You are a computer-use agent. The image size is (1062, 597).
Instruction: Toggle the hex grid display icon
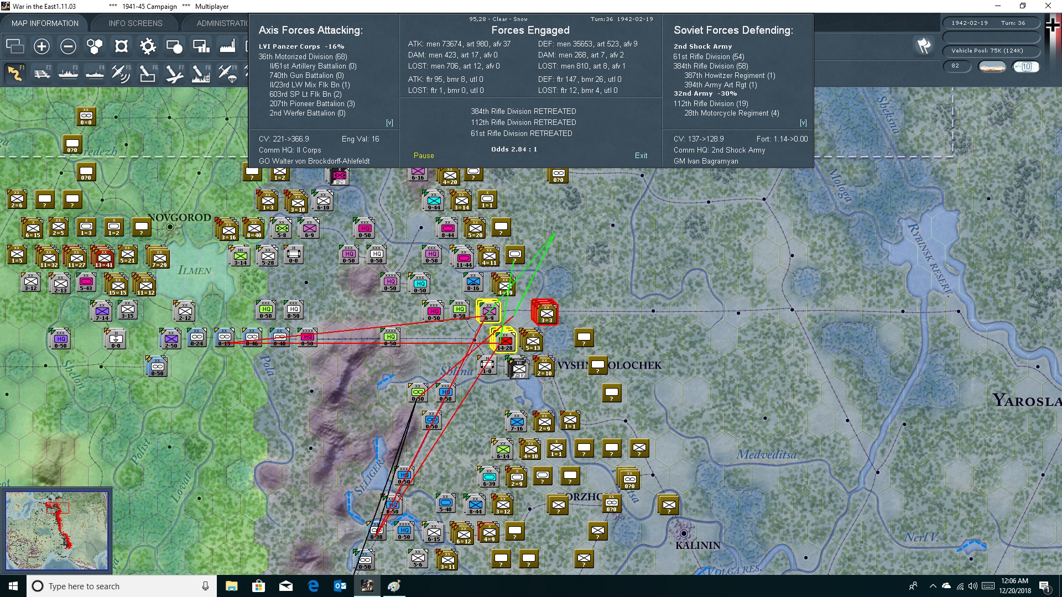(x=95, y=46)
